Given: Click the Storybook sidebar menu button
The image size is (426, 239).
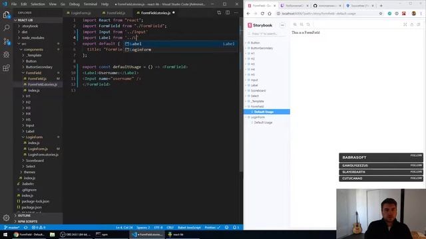Looking at the screenshot, I should pyautogui.click(x=282, y=25).
